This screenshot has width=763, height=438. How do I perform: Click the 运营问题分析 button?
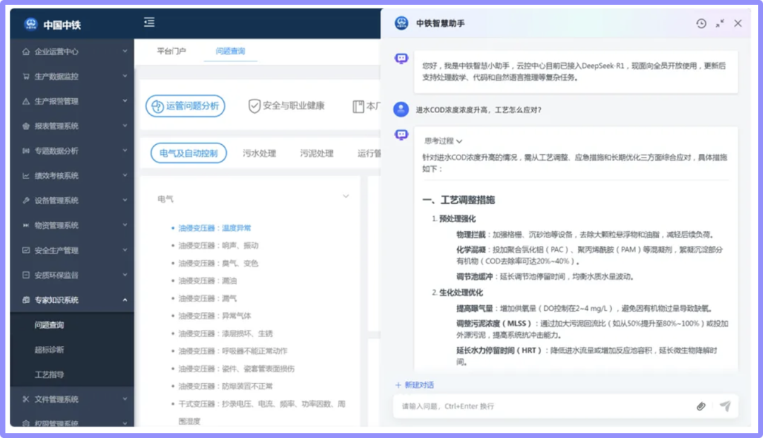click(185, 106)
